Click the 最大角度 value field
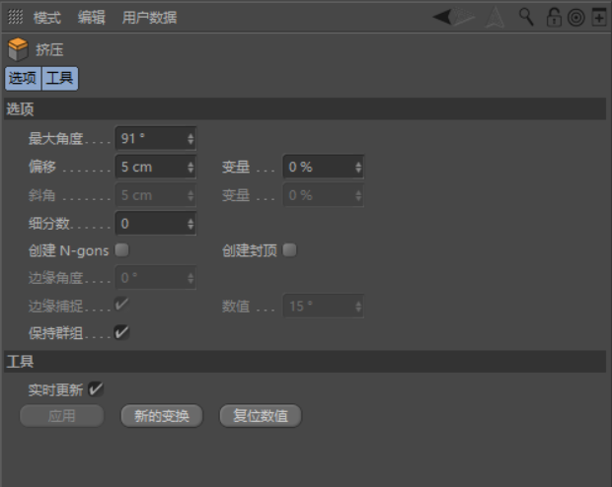 click(x=155, y=138)
